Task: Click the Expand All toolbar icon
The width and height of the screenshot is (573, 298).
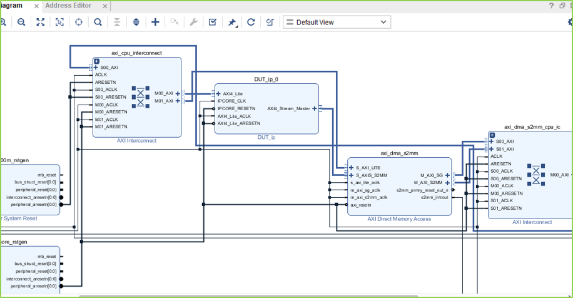Action: 136,22
